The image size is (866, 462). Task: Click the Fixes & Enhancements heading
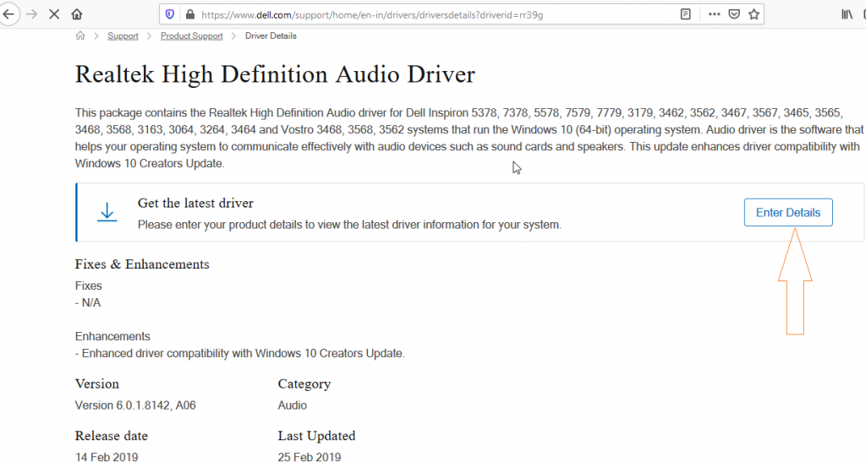click(142, 264)
